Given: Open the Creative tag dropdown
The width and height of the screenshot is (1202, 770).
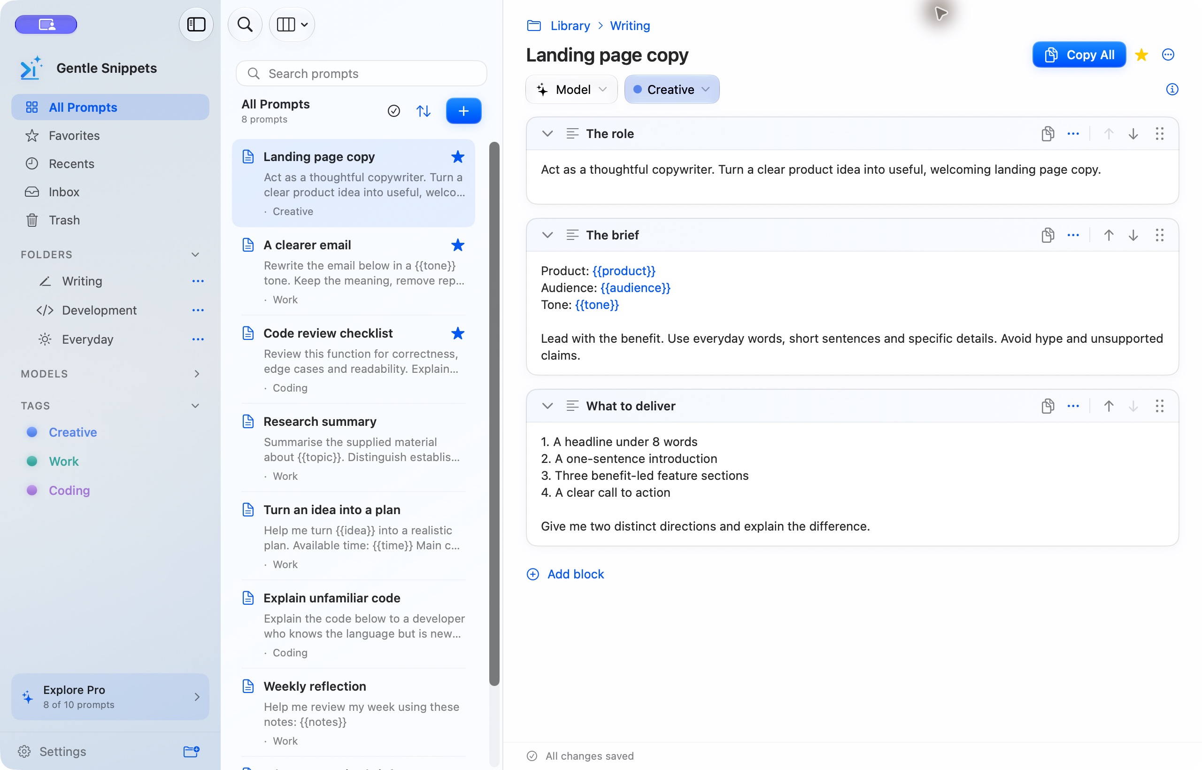Looking at the screenshot, I should point(671,90).
